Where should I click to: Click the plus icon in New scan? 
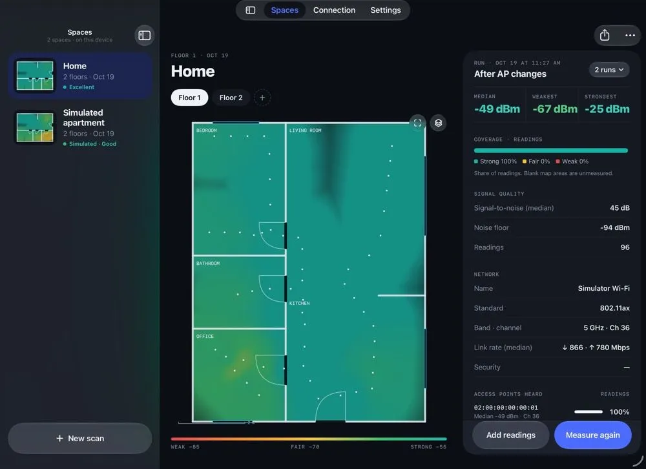(x=59, y=438)
